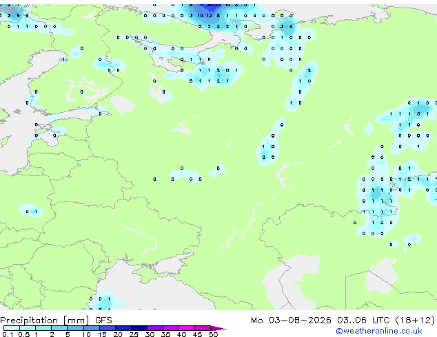Click the '(18+12)' forecast run label

415,320
